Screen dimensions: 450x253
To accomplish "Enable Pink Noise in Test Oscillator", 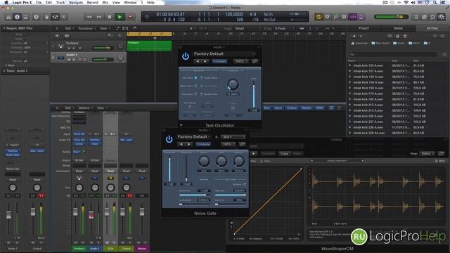I will 195,93.
